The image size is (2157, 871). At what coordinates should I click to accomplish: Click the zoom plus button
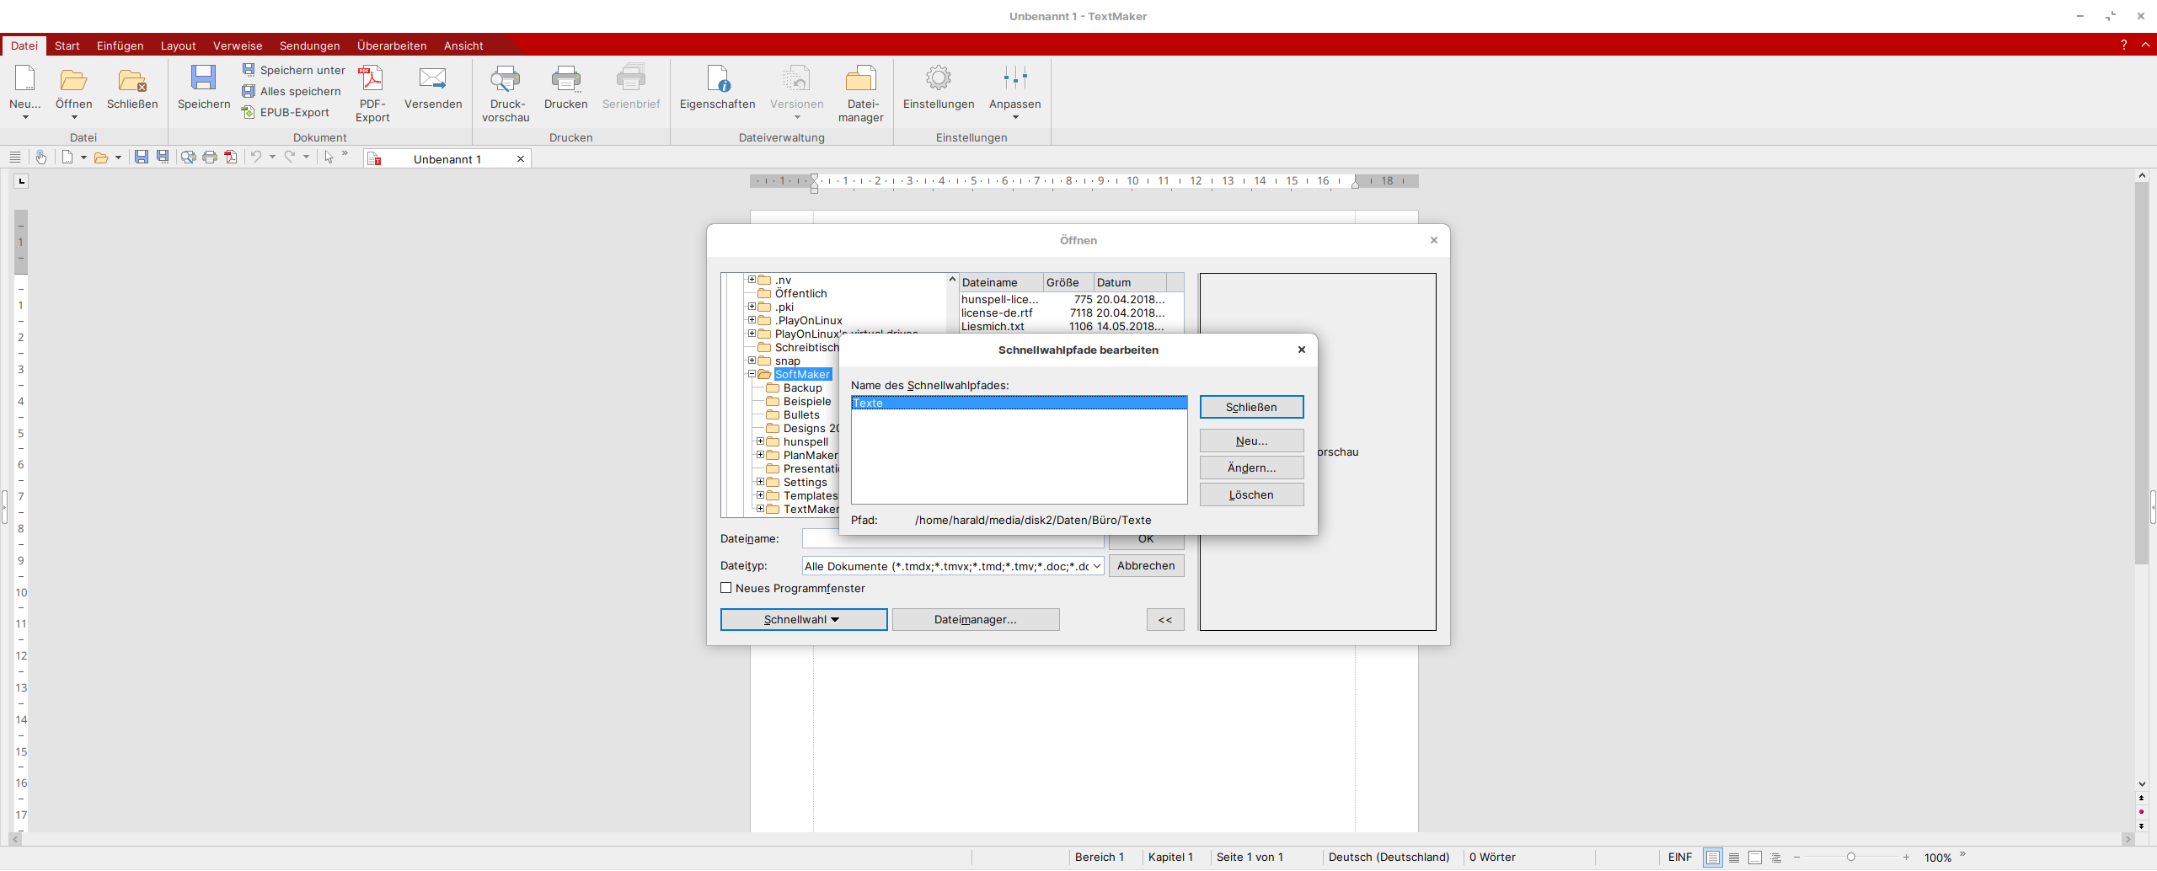tap(1906, 858)
